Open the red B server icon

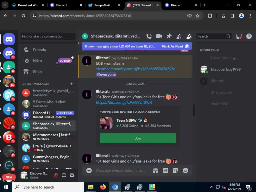coord(9,137)
